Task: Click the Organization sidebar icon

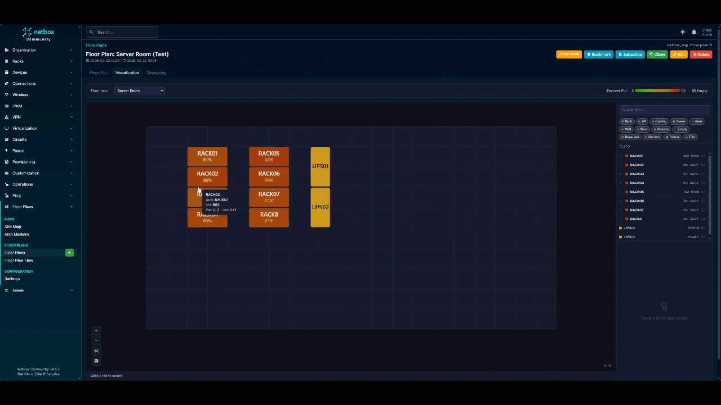Action: coord(6,50)
